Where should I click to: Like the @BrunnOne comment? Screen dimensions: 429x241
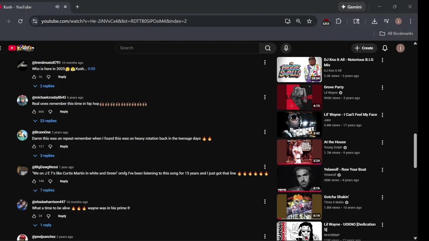pos(34,146)
